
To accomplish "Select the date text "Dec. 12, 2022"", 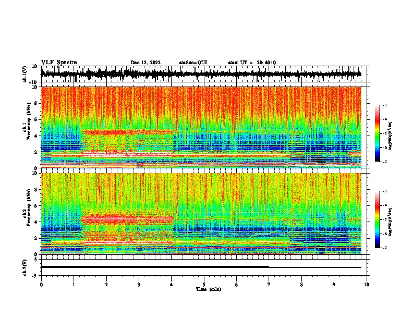I will tap(145, 63).
